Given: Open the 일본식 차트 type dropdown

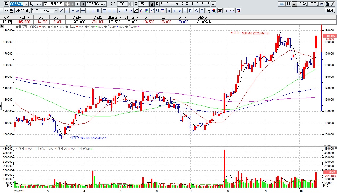Looking at the screenshot, I should point(56,11).
